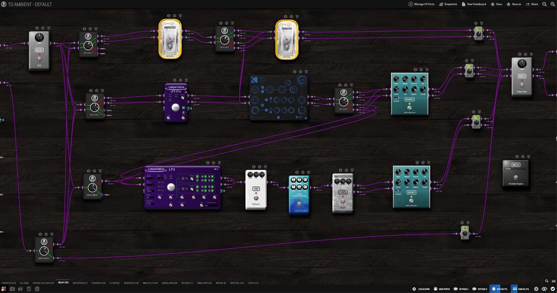Share the current pedalboard
Screen dimensions: 557x293
(531, 4)
